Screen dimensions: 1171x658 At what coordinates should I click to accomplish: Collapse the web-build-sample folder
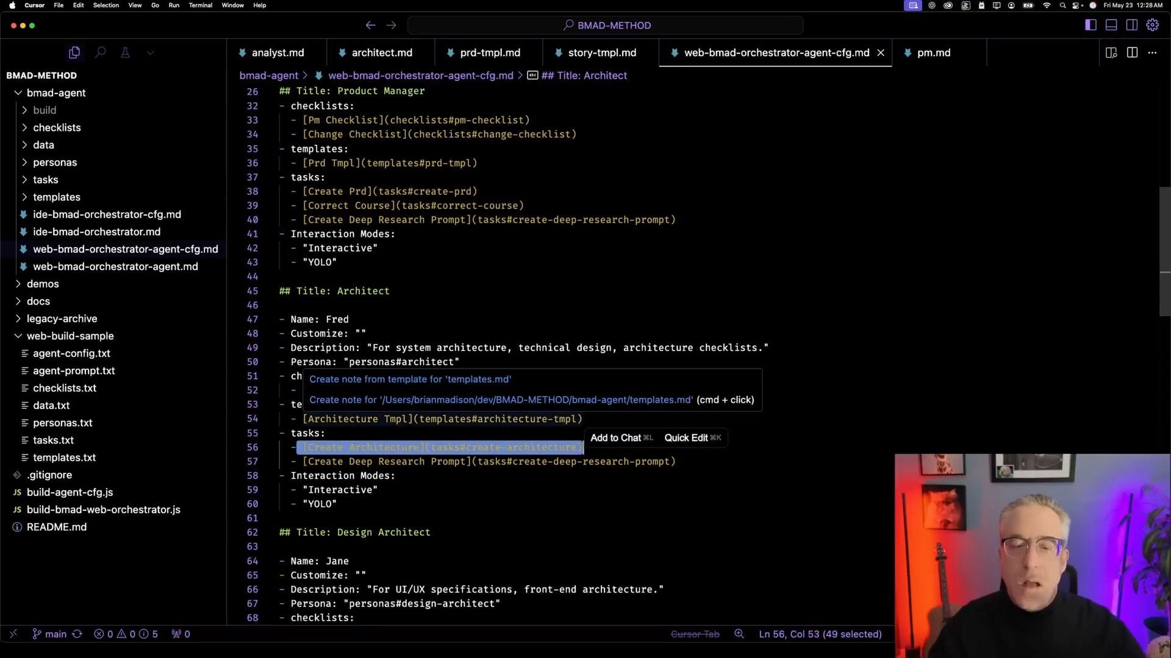(70, 336)
